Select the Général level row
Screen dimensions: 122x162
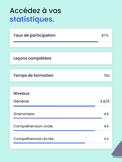pyautogui.click(x=61, y=103)
